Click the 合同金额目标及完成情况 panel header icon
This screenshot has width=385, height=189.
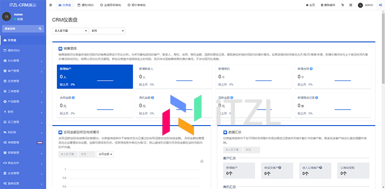point(60,132)
